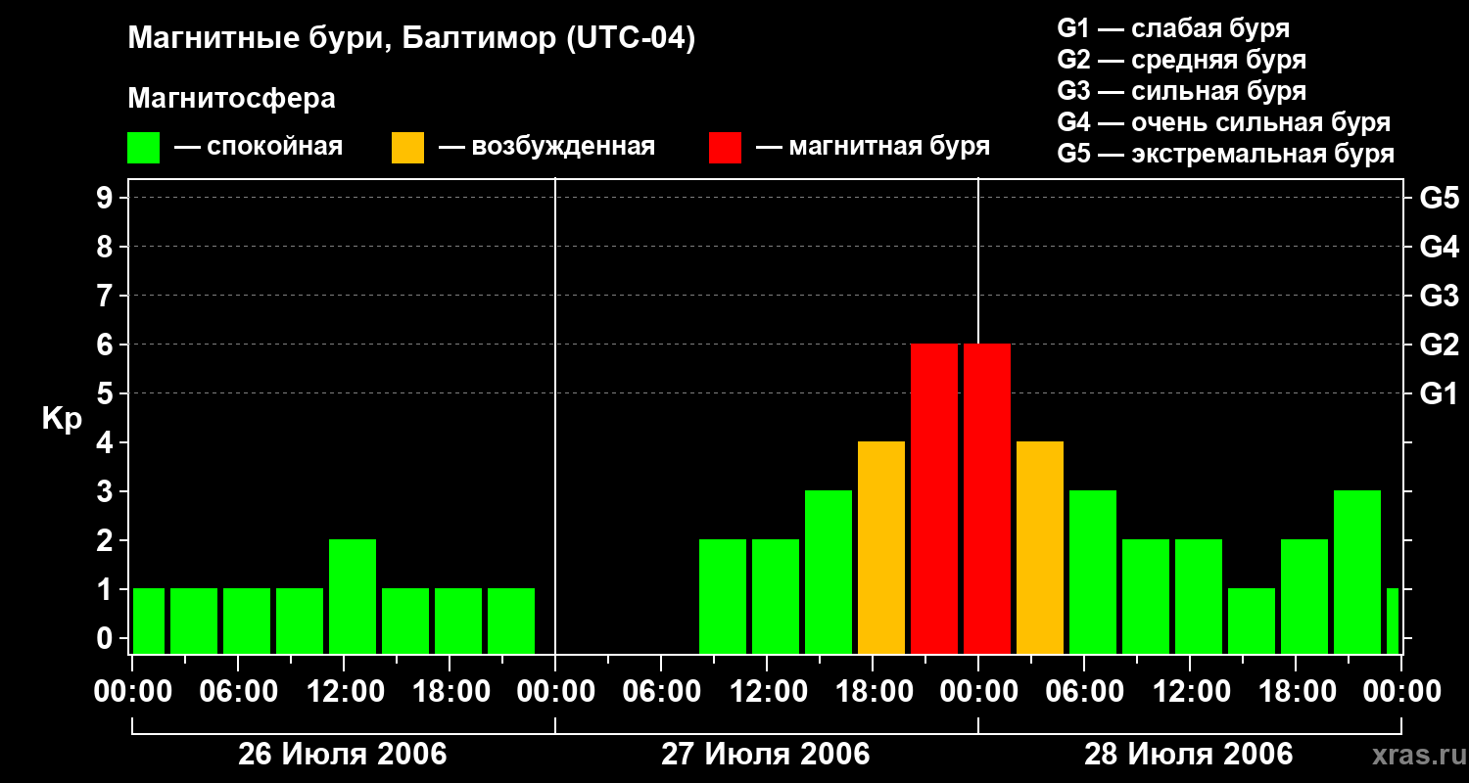The image size is (1469, 783).
Task: Click the legend label '— спокойная'
Action: [x=259, y=148]
